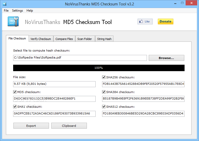Image resolution: width=199 pixels, height=141 pixels.
Task: Click the SHA384 hash result field
Action: coord(143,99)
